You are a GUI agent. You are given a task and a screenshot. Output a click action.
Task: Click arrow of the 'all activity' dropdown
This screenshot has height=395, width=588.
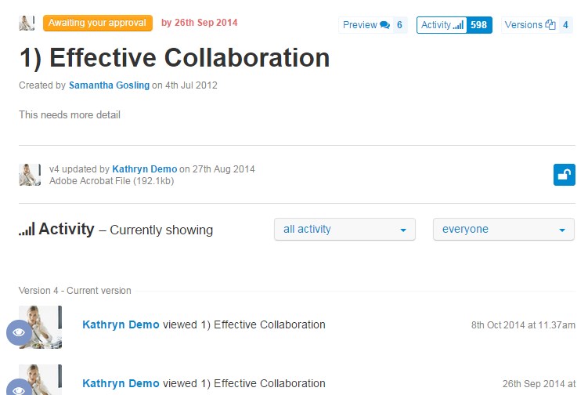[x=403, y=230]
